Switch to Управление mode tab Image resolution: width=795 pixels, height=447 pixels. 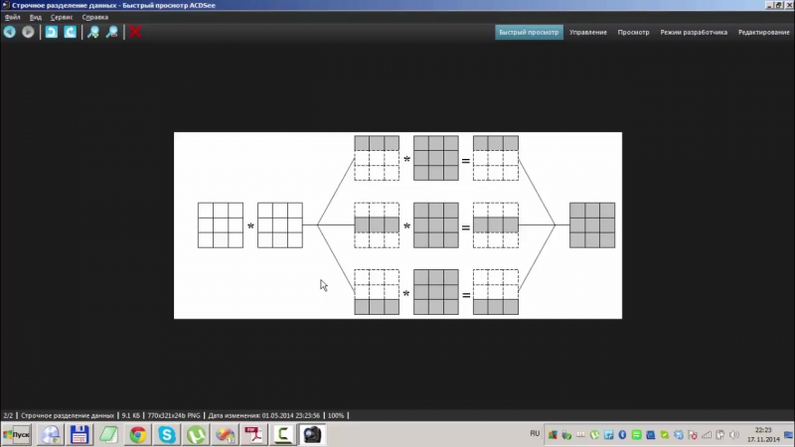pos(588,32)
